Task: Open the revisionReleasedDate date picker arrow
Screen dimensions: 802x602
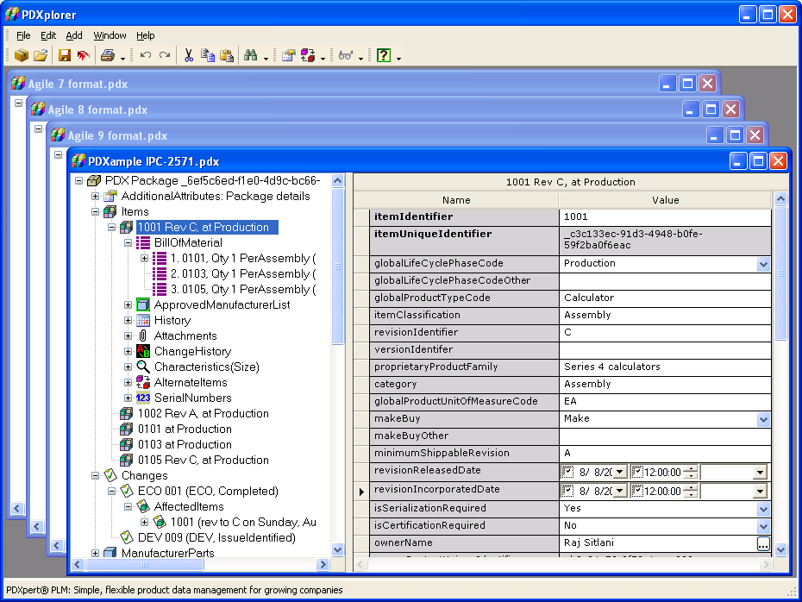Action: (620, 472)
